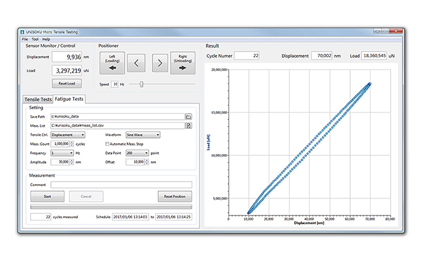
Task: Increase the Meas. Count spinner value
Action: pos(72,142)
